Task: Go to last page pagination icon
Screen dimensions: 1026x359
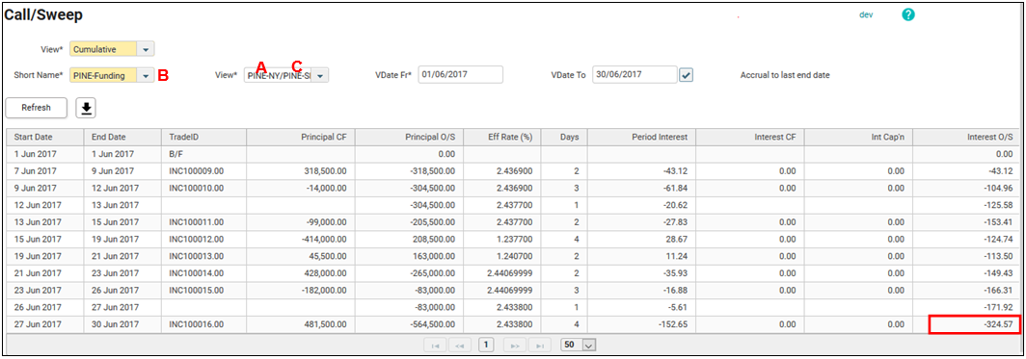Action: 540,345
